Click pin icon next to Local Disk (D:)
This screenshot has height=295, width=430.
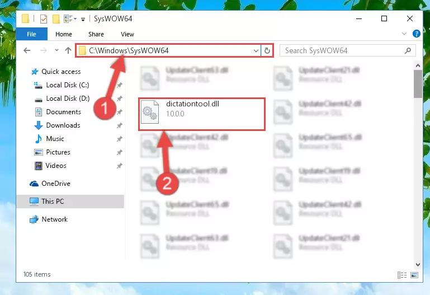click(x=119, y=99)
